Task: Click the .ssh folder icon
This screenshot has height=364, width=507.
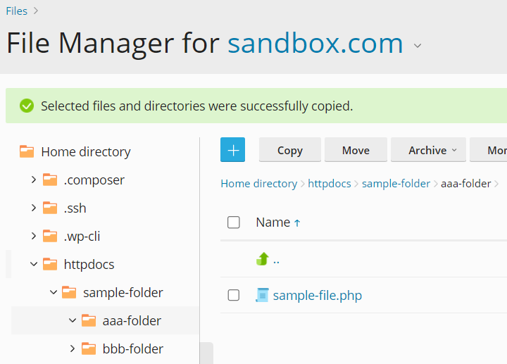Action: [x=50, y=208]
